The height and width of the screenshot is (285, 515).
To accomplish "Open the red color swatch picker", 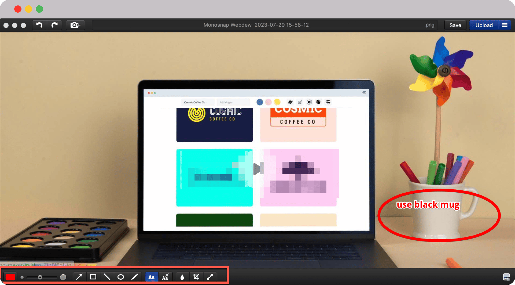I will tap(10, 277).
